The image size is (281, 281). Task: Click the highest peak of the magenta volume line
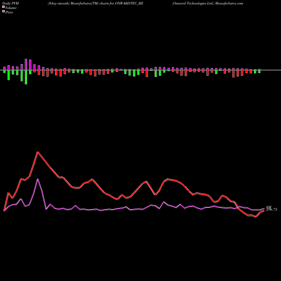(38, 179)
